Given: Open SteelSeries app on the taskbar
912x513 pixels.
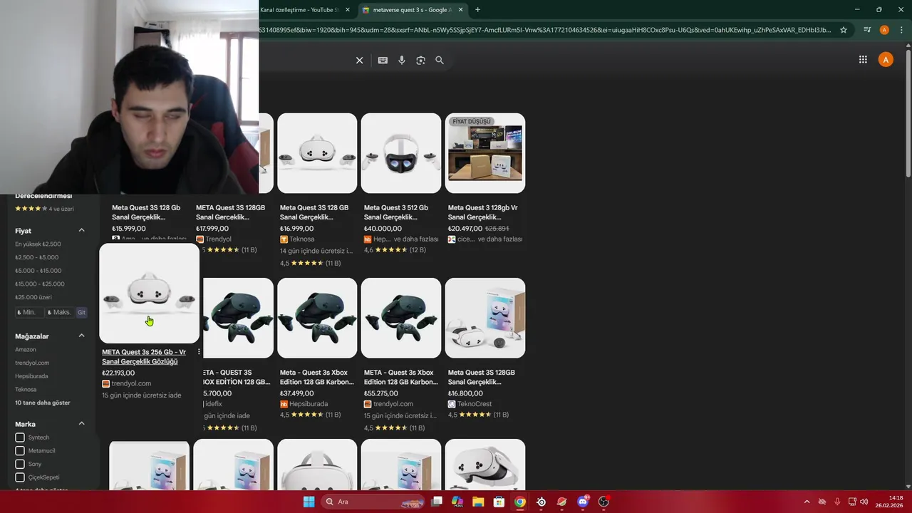Looking at the screenshot, I should click(x=541, y=502).
